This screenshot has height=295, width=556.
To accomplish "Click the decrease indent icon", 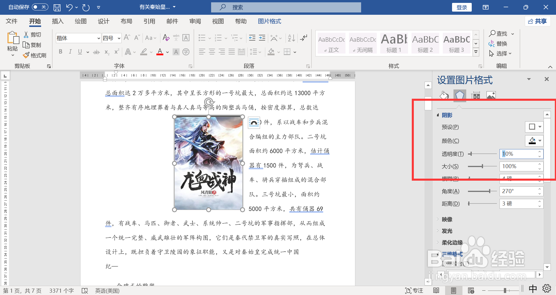I will [x=252, y=38].
